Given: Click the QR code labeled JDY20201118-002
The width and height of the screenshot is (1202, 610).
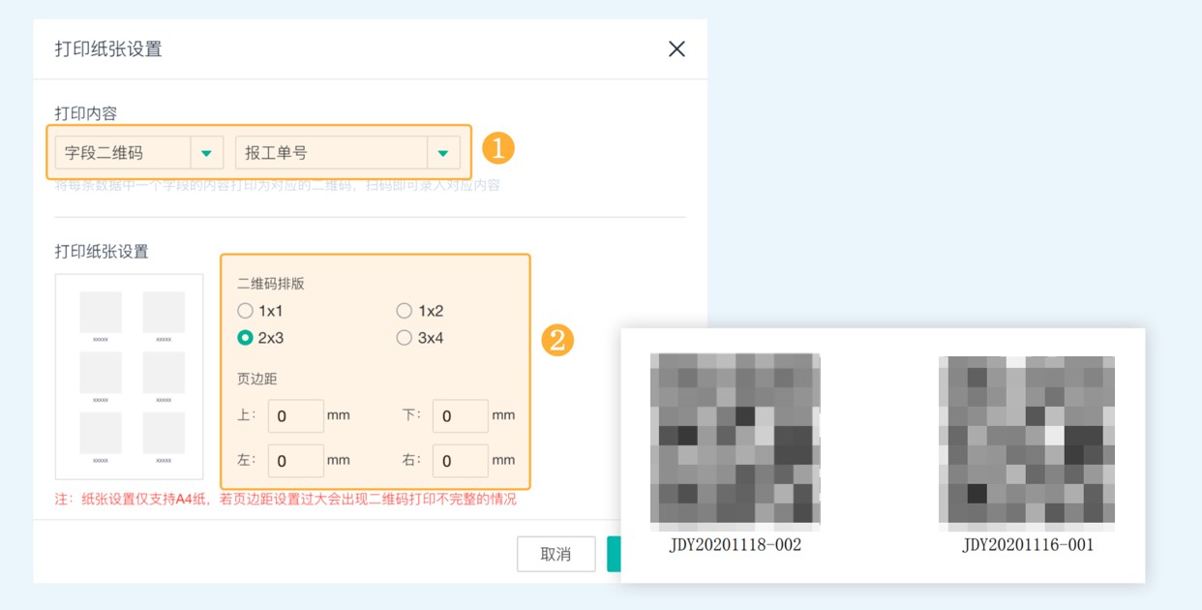Looking at the screenshot, I should [x=737, y=442].
